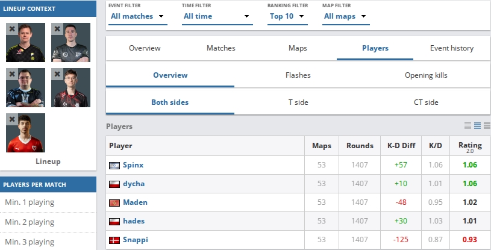Open the red-jersey player's photo
Image resolution: width=491 pixels, height=250 pixels.
26,133
